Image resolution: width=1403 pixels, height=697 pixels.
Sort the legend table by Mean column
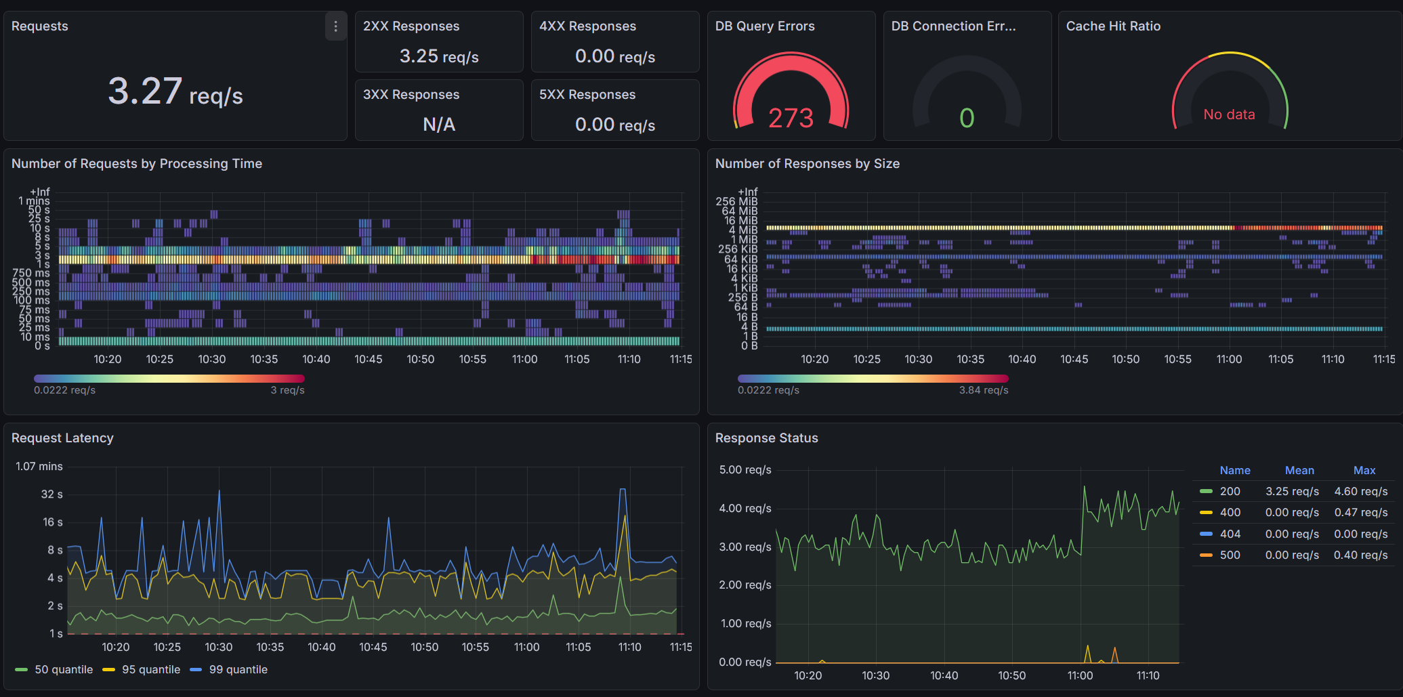(x=1299, y=470)
